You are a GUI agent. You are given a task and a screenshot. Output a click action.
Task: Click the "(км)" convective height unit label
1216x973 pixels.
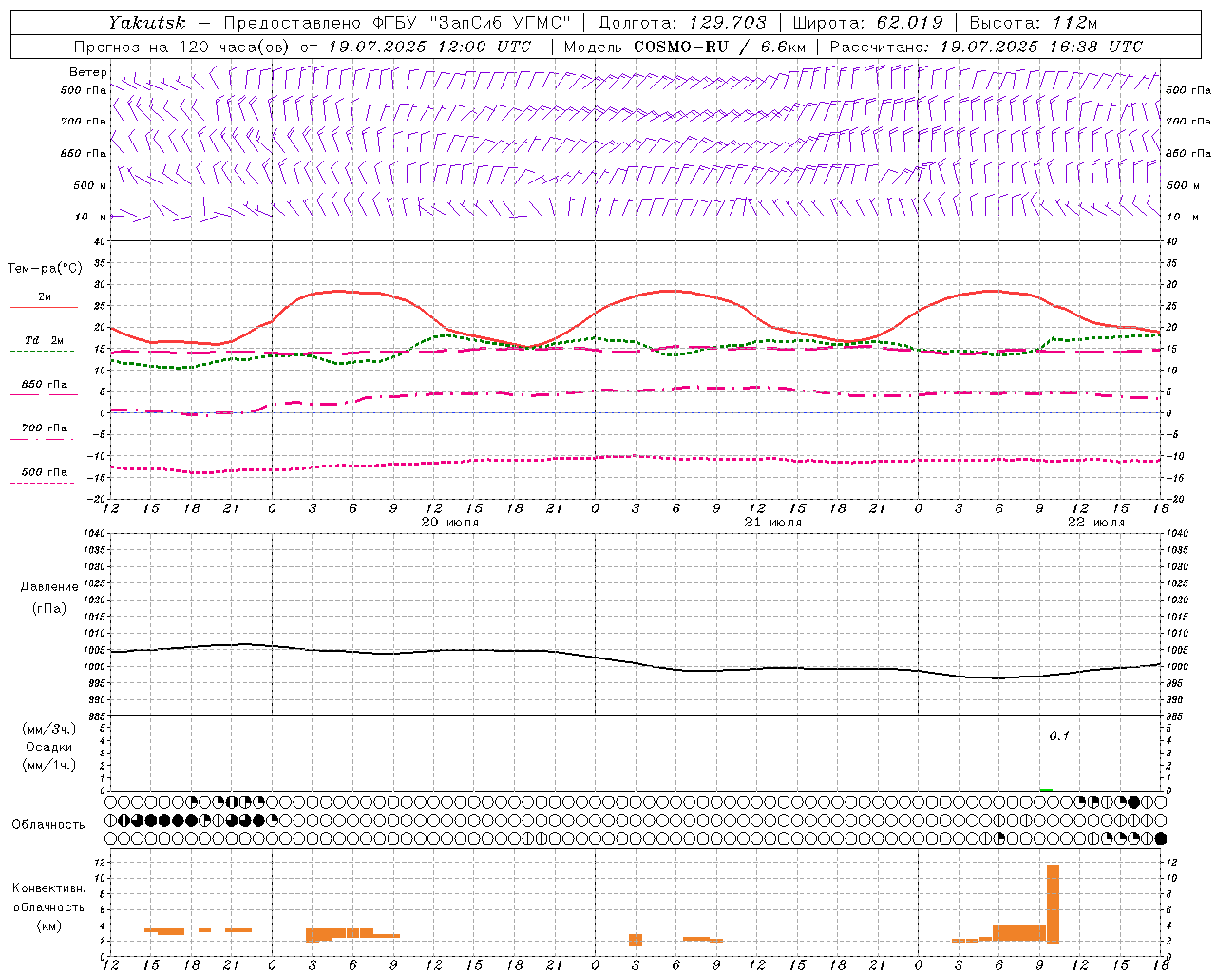click(49, 925)
